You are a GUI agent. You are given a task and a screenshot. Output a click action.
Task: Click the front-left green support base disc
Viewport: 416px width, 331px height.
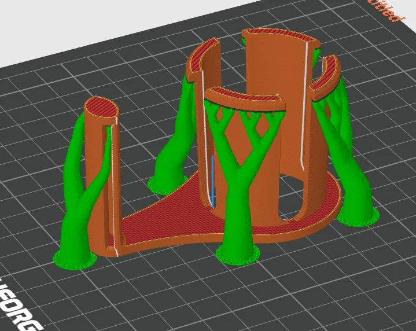(x=75, y=260)
